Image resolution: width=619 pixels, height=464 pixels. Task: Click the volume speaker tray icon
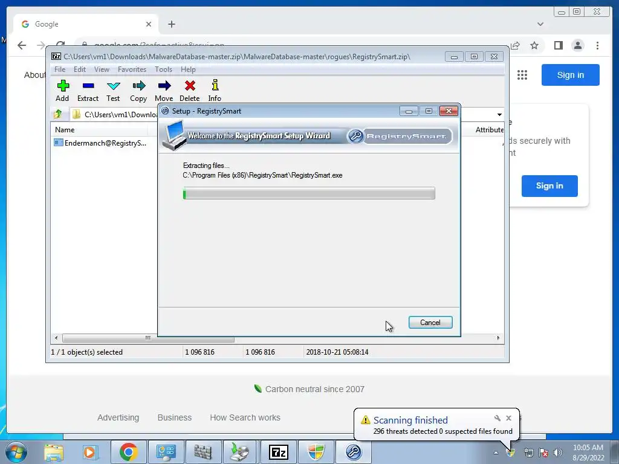(558, 453)
